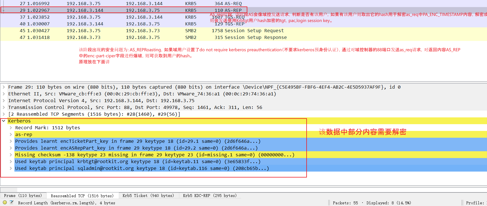Open capture file properties notepad icon

coord(12,202)
